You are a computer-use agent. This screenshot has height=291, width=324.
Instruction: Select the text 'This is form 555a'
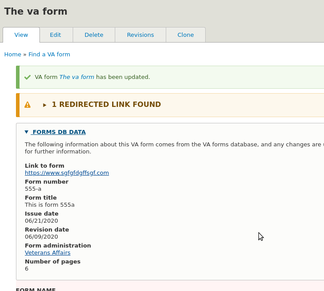tap(50, 205)
